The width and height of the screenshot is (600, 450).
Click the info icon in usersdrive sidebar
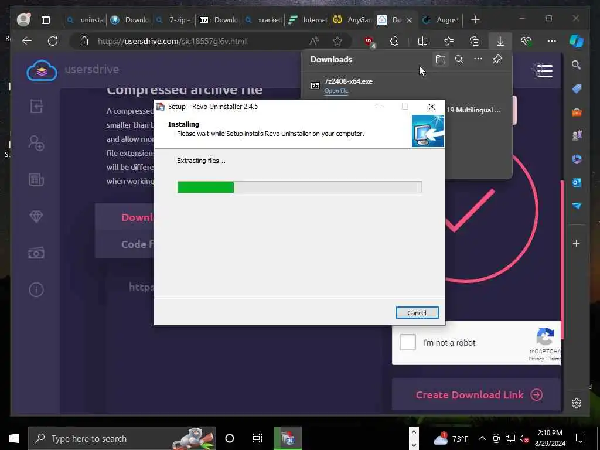point(36,289)
